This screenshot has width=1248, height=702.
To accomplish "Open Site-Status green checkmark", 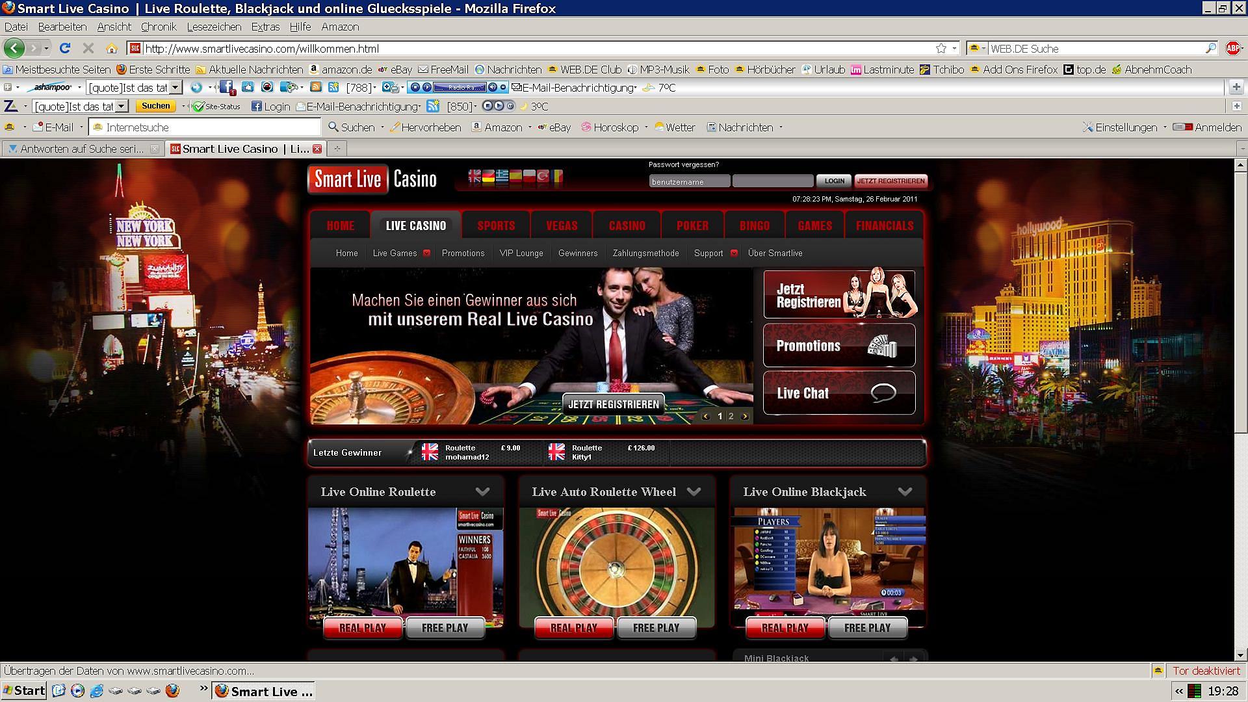I will tap(198, 106).
